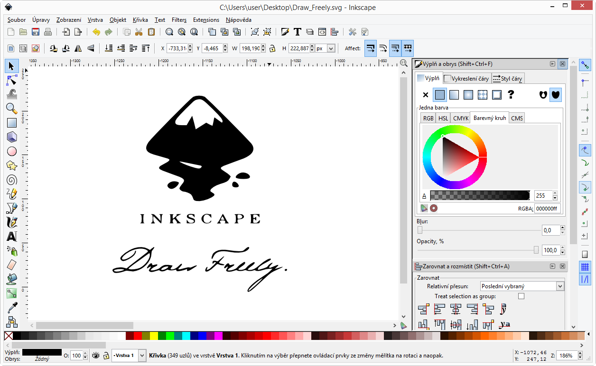
Task: Collapse the Výplň a obrys panel
Action: pos(552,64)
